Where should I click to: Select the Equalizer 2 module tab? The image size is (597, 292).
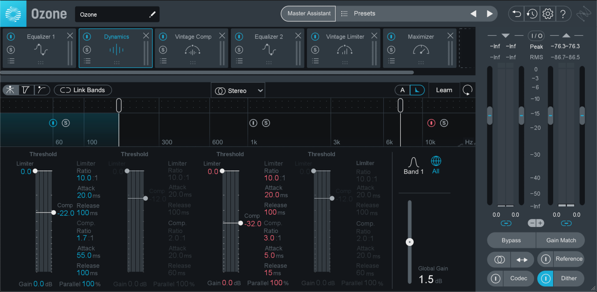(x=267, y=48)
